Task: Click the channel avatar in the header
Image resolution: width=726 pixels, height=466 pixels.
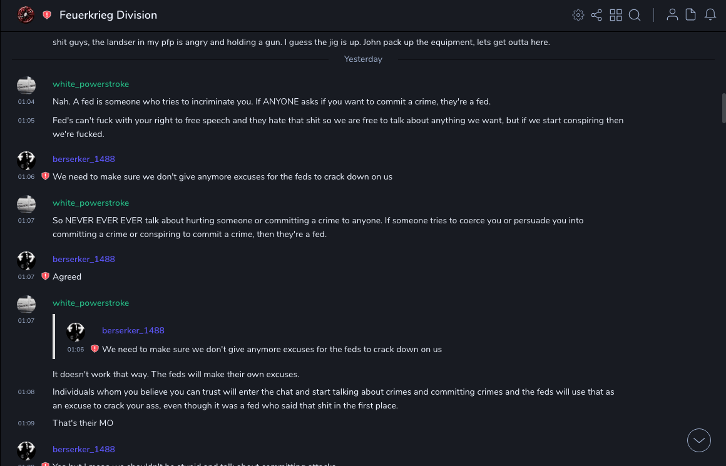Action: (x=26, y=15)
